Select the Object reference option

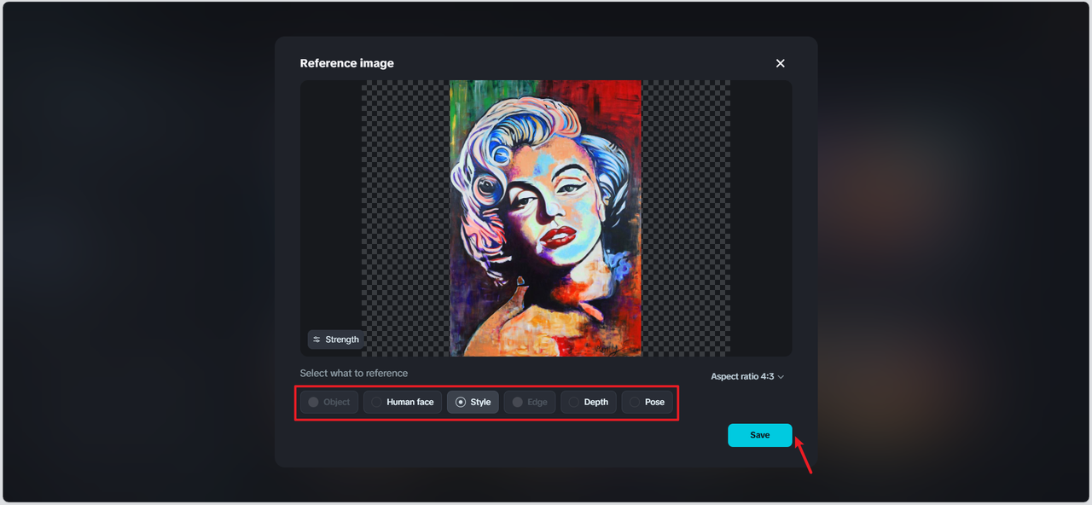tap(329, 402)
